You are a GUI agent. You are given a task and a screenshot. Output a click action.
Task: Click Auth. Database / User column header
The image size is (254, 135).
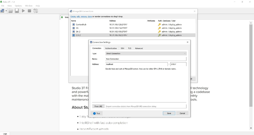(x=167, y=21)
